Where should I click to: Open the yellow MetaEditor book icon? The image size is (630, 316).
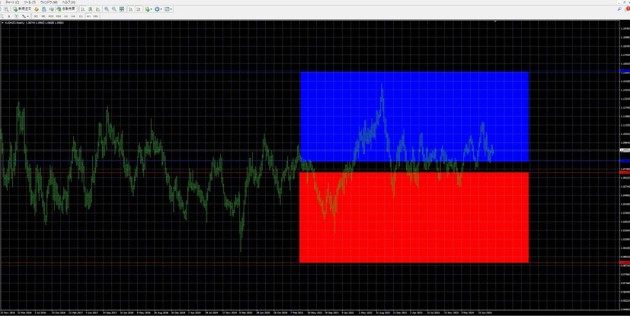click(x=36, y=9)
